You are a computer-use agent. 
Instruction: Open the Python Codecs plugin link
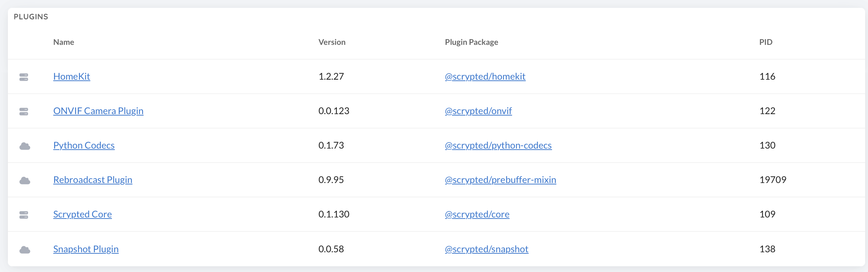84,145
